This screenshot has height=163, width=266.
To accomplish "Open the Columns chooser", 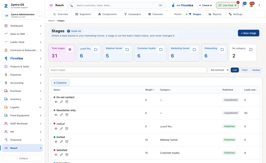I will tap(60, 83).
